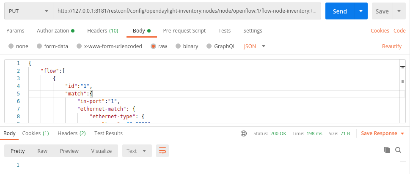Click the globe network icon near status
The image size is (410, 174).
pos(244,133)
